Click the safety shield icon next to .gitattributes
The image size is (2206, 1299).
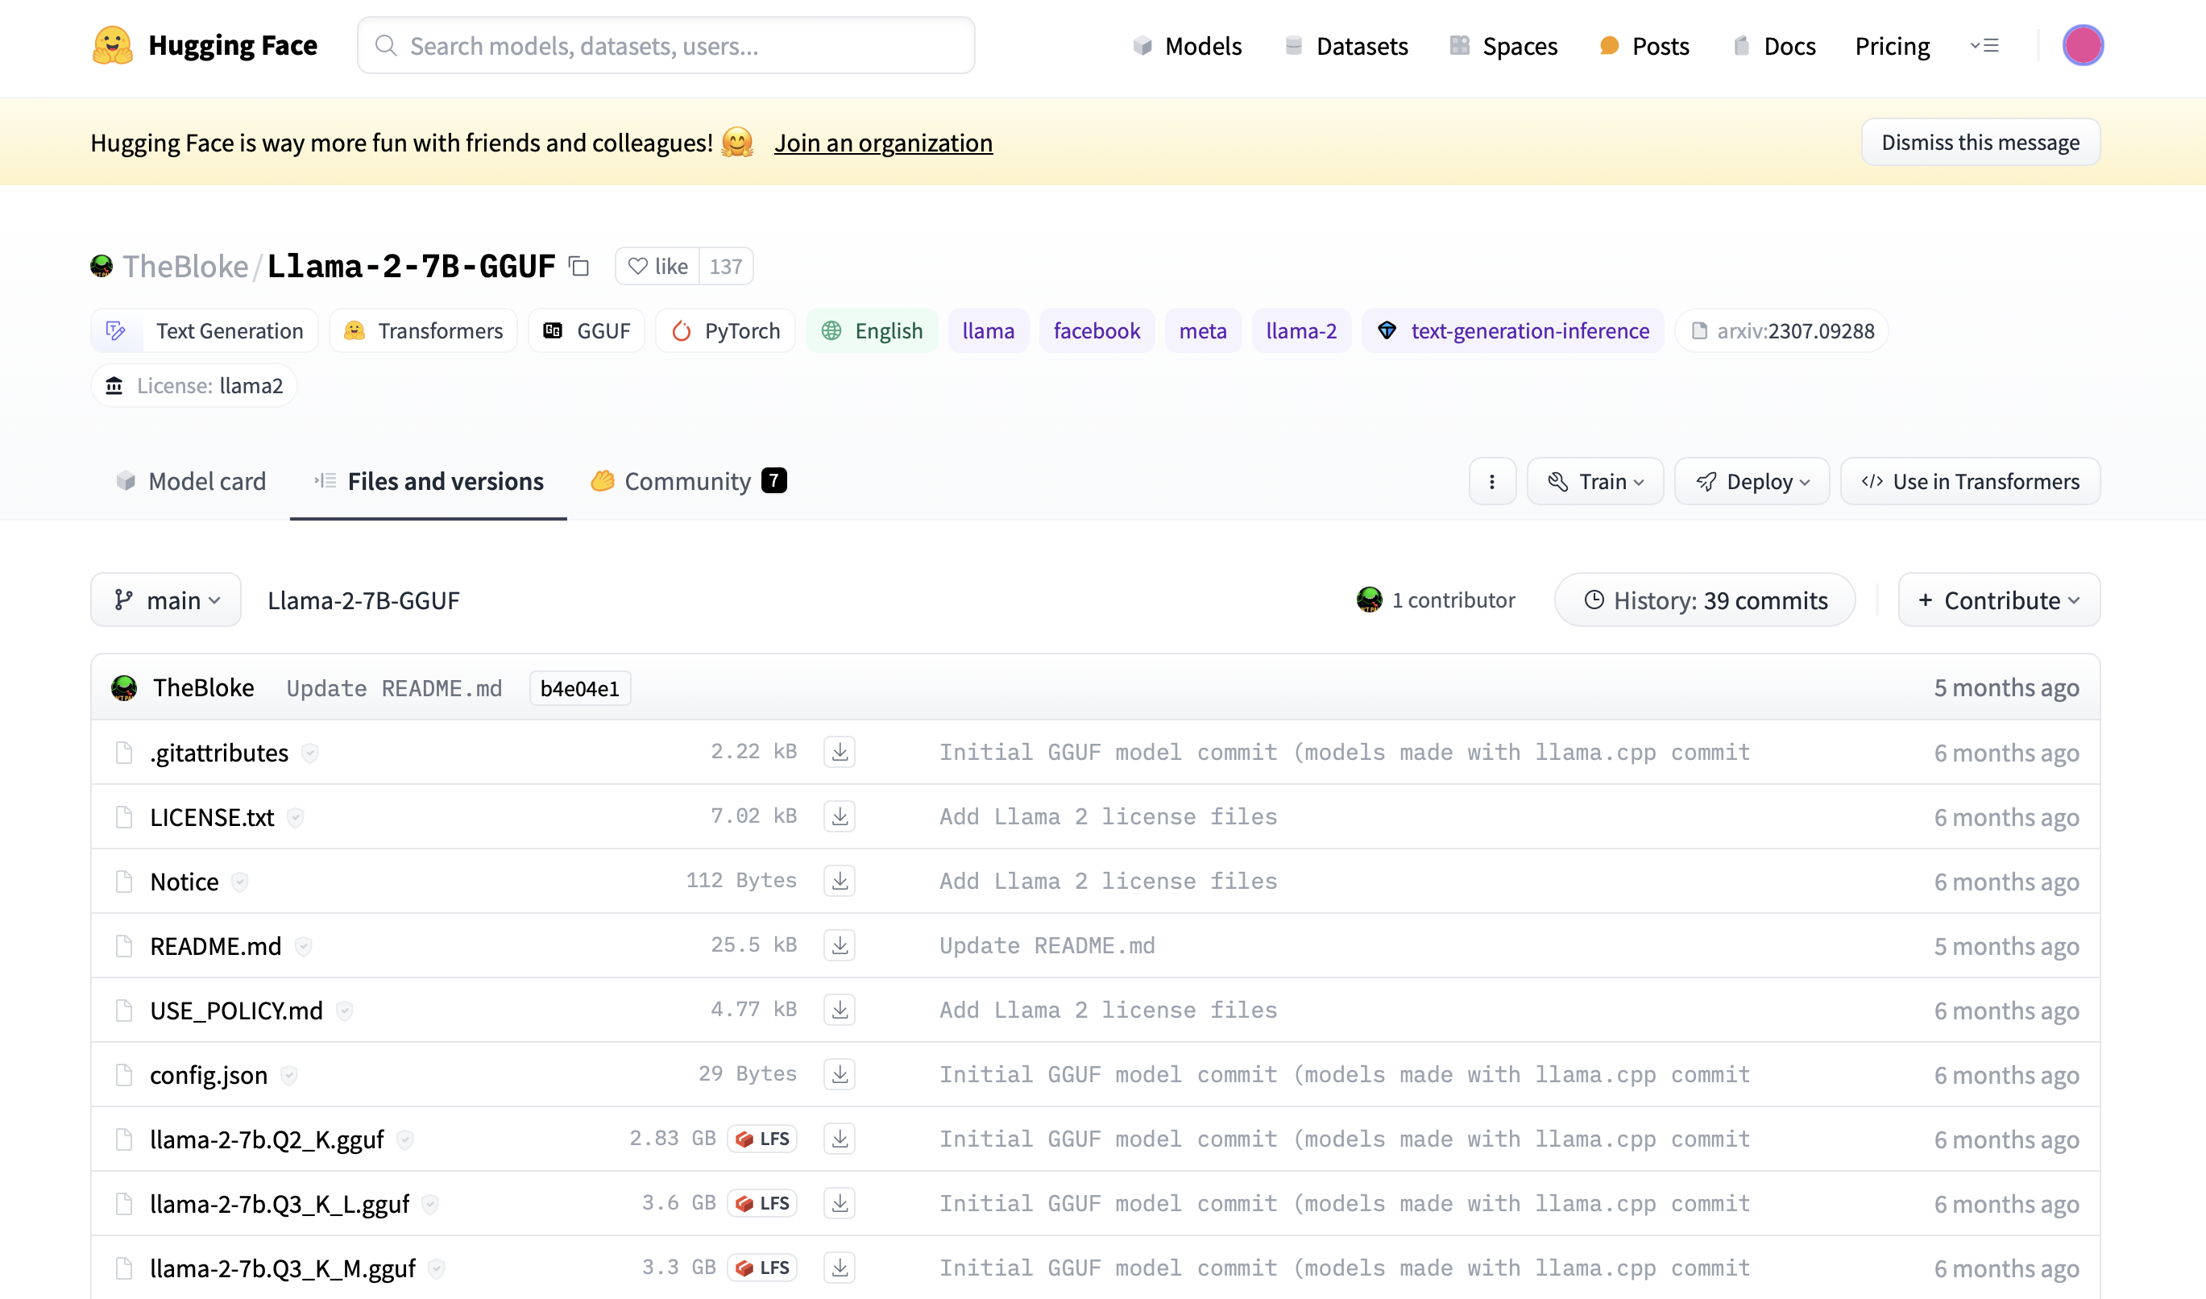pos(310,753)
